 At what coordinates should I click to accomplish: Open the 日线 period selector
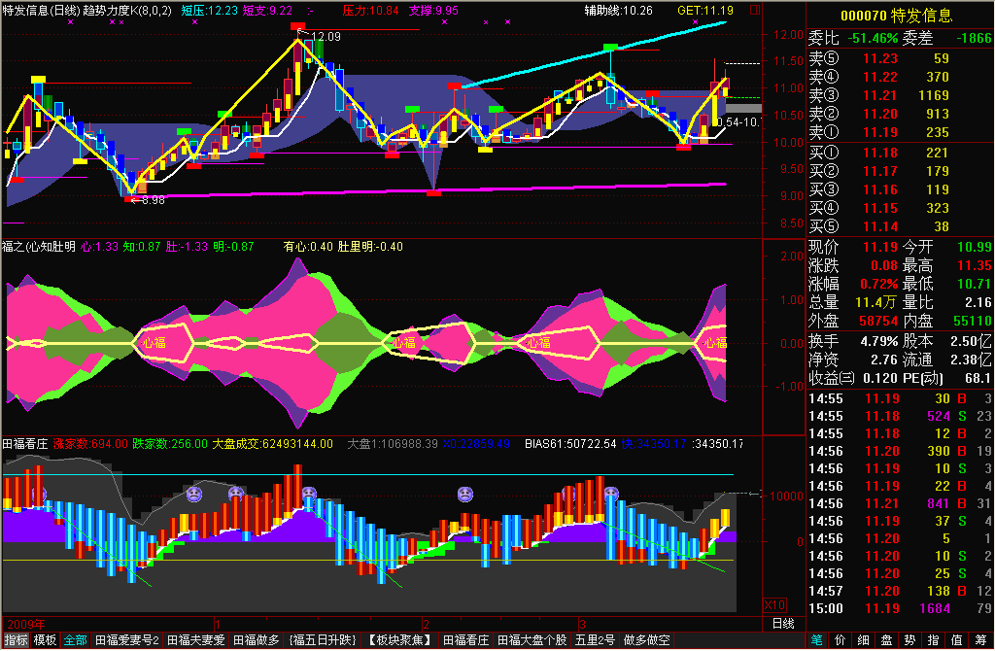click(x=782, y=623)
